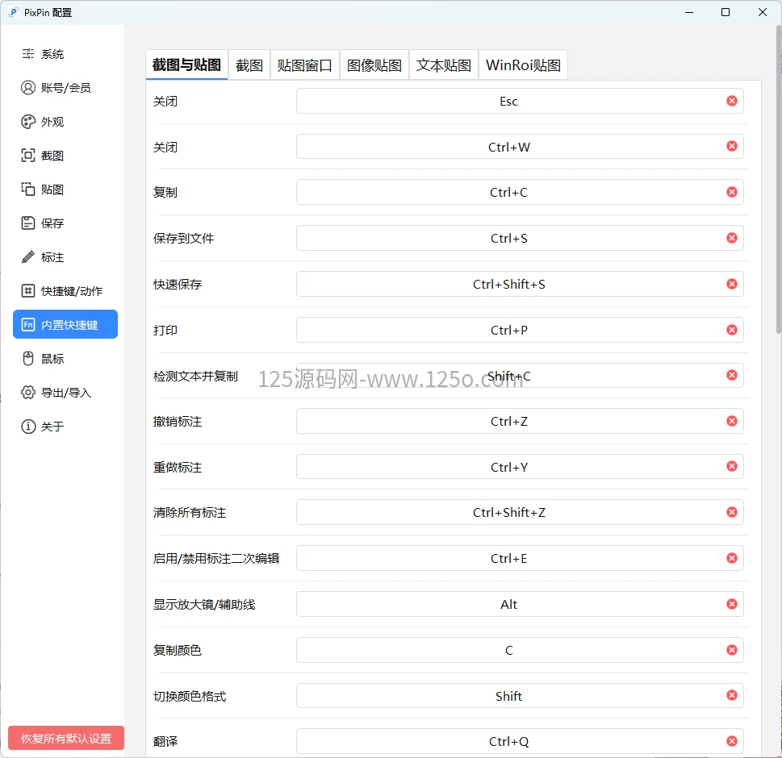This screenshot has width=782, height=758.
Task: Switch to the 贴图窗口 tab
Action: coord(304,65)
